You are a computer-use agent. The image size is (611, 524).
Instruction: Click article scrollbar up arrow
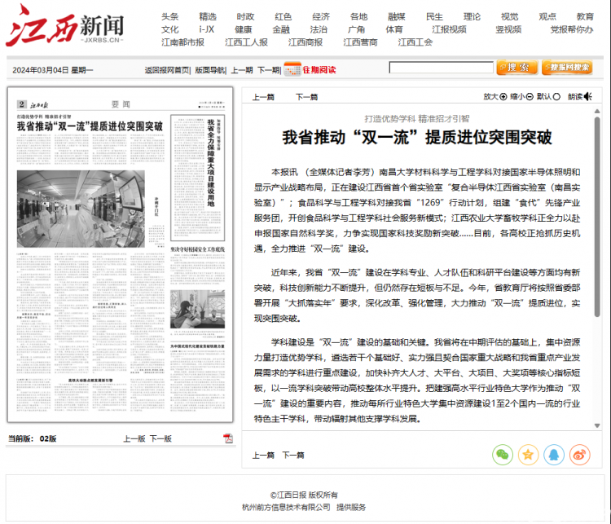[x=597, y=112]
